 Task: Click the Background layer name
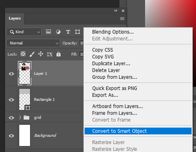(x=45, y=136)
